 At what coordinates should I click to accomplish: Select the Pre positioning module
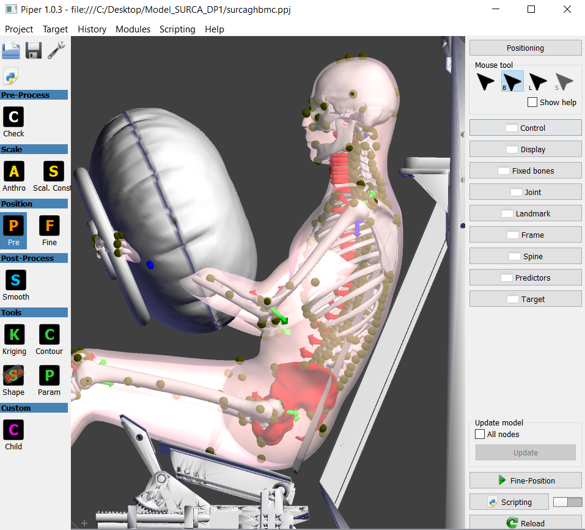(x=13, y=230)
